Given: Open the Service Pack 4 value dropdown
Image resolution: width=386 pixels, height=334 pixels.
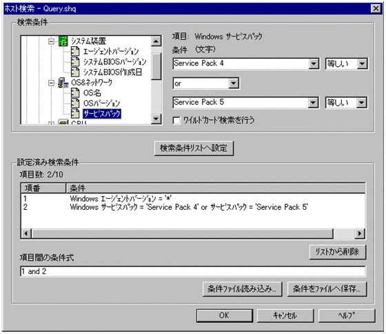Looking at the screenshot, I should point(314,64).
